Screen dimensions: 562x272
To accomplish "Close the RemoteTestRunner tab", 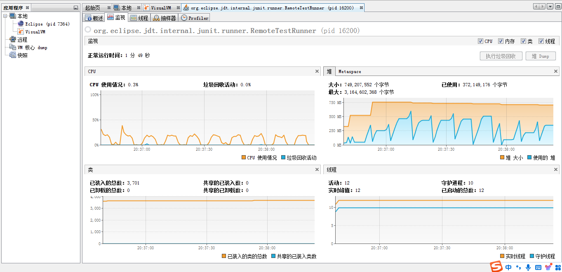I will pyautogui.click(x=361, y=8).
